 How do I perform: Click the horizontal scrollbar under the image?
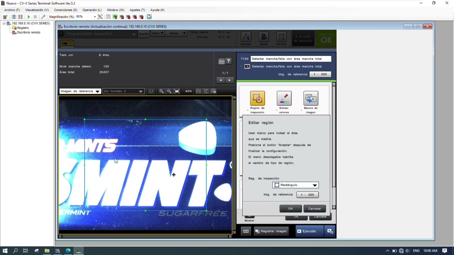[x=145, y=236]
